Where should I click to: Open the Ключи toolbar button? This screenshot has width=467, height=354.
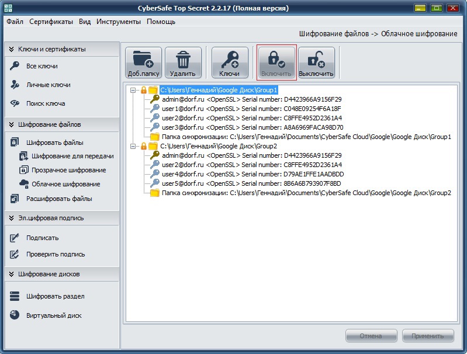point(230,63)
